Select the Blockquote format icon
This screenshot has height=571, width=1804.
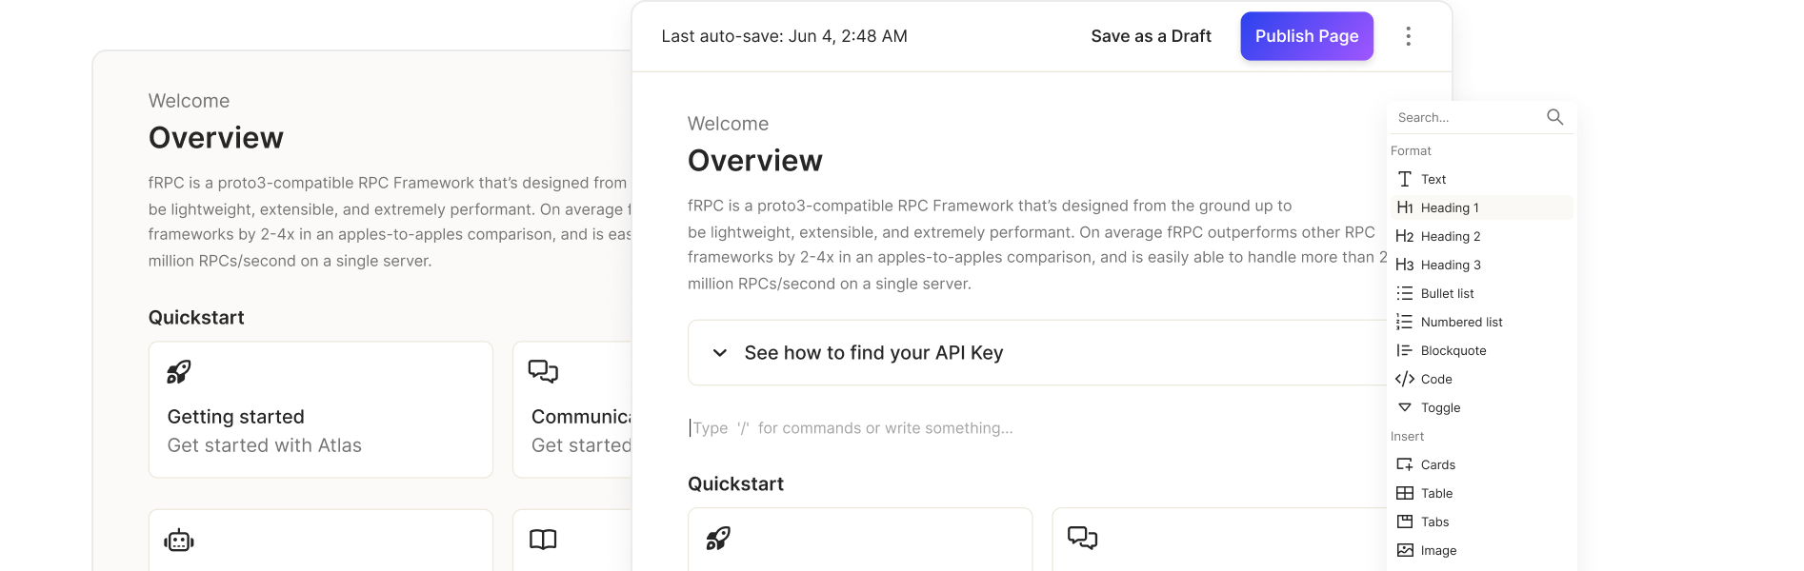(1404, 350)
